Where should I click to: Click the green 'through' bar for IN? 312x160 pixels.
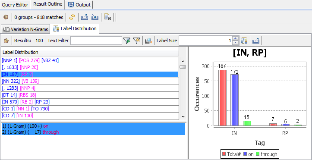(x=247, y=123)
